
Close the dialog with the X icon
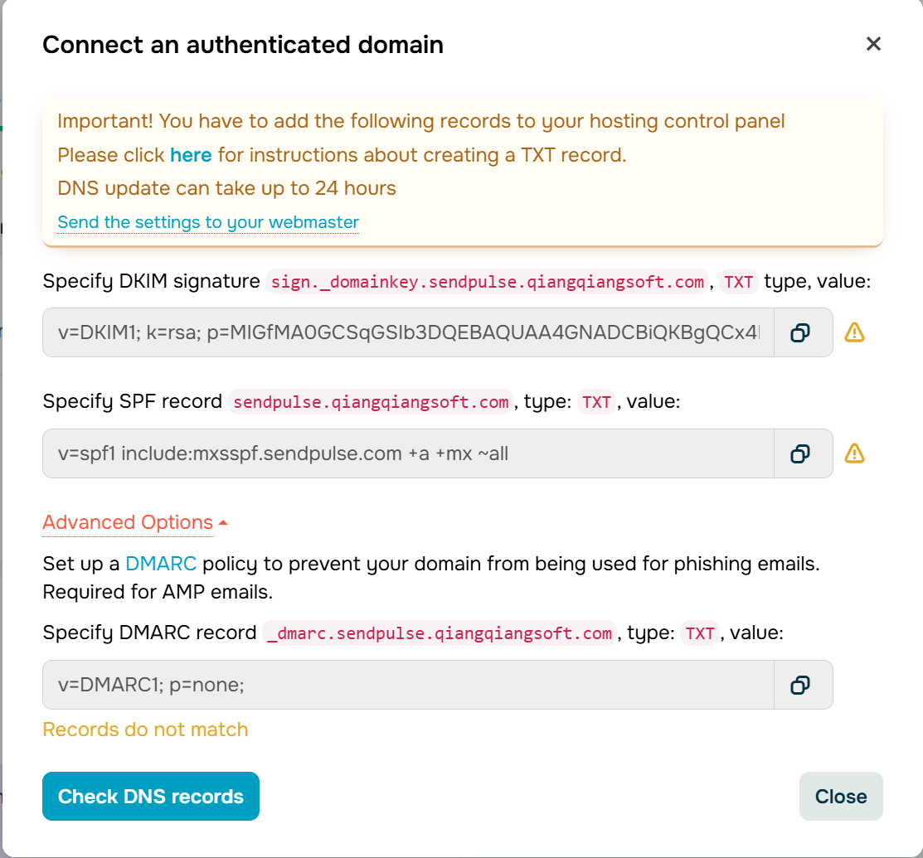[x=873, y=44]
